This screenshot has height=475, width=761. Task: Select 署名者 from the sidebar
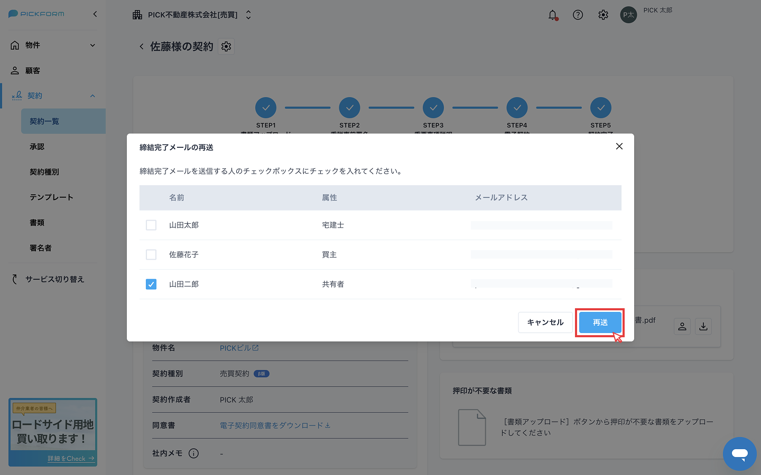pyautogui.click(x=41, y=248)
